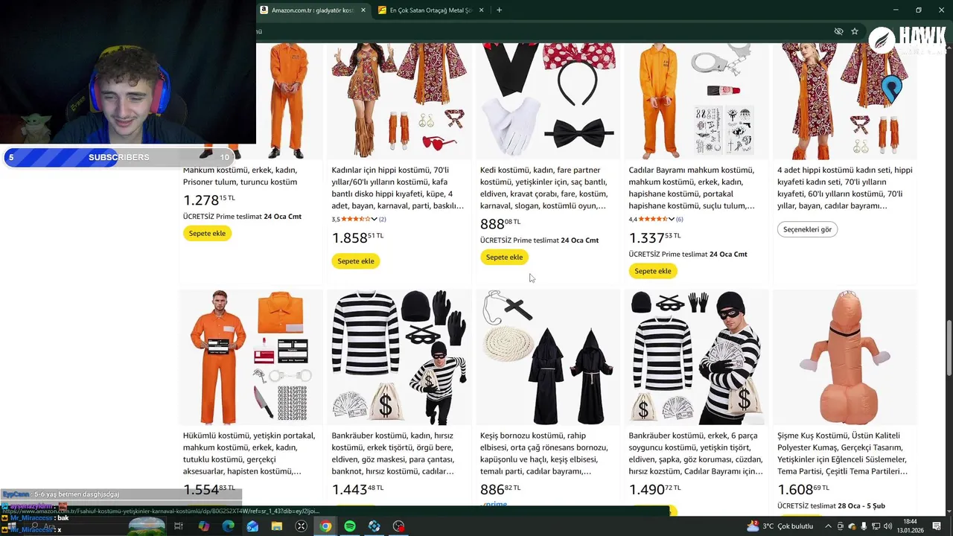Open the network tray icon
Image resolution: width=953 pixels, height=536 pixels.
tap(878, 526)
